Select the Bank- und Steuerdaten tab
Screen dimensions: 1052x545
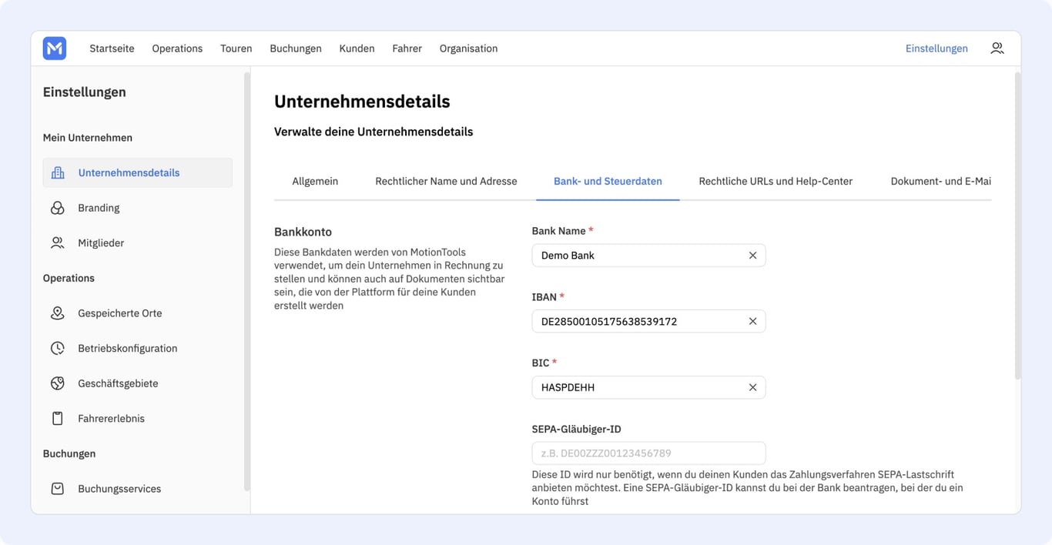608,182
